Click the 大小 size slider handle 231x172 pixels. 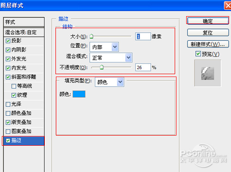coord(91,36)
